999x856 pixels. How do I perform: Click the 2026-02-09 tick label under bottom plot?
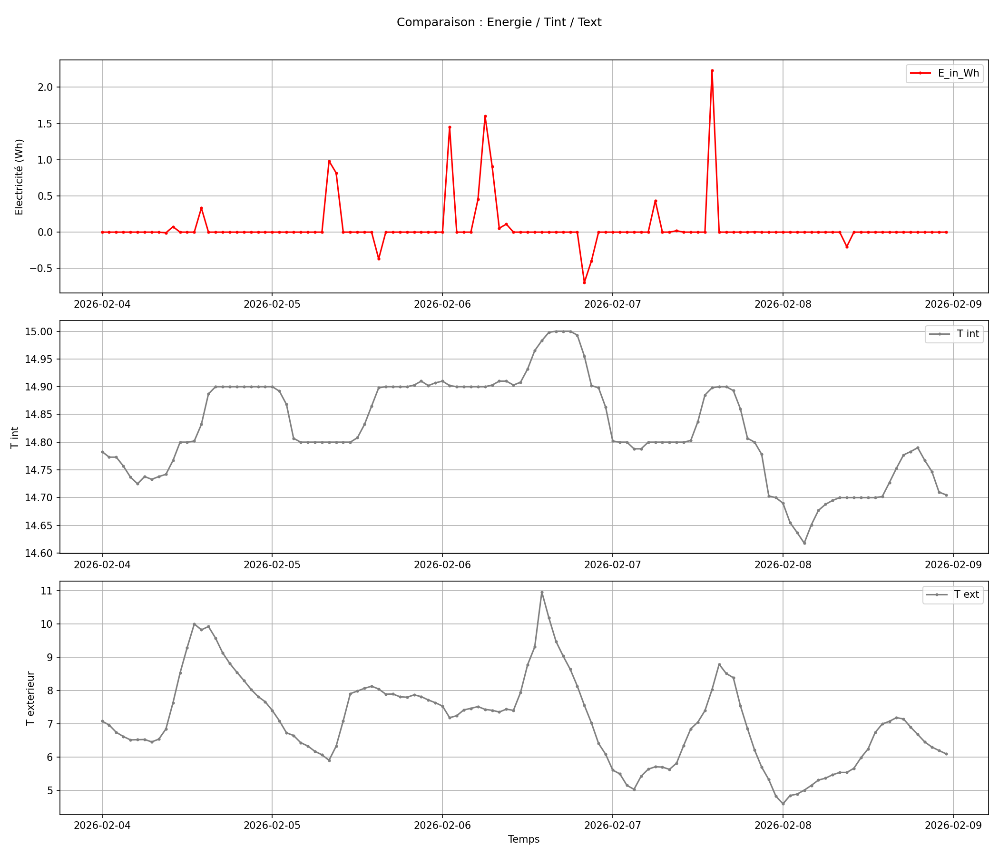[x=953, y=825]
